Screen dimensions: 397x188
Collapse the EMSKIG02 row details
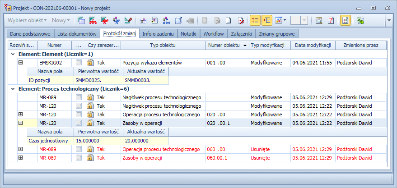coord(20,63)
